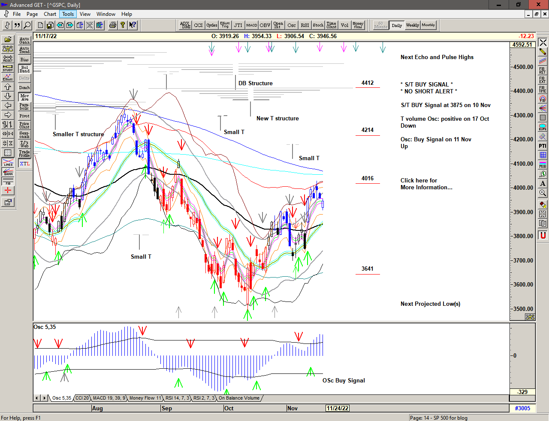The image size is (549, 421).
Task: Click the PTI tool icon
Action: [543, 146]
